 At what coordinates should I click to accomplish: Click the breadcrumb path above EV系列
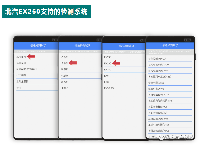(x=79, y=51)
